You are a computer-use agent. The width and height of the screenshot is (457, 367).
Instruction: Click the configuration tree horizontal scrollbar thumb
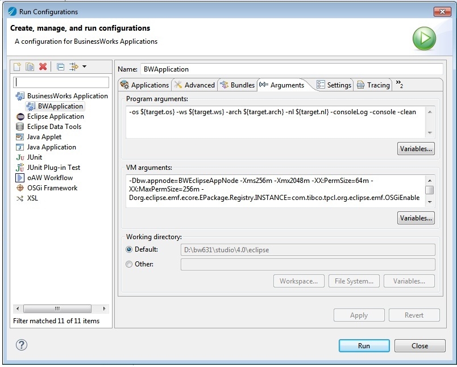point(57,308)
